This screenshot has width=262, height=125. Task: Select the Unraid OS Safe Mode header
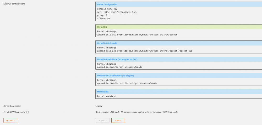(179, 59)
